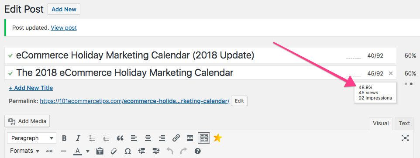Toggle bold formatting in editor toolbar
The image size is (420, 158).
click(64, 138)
